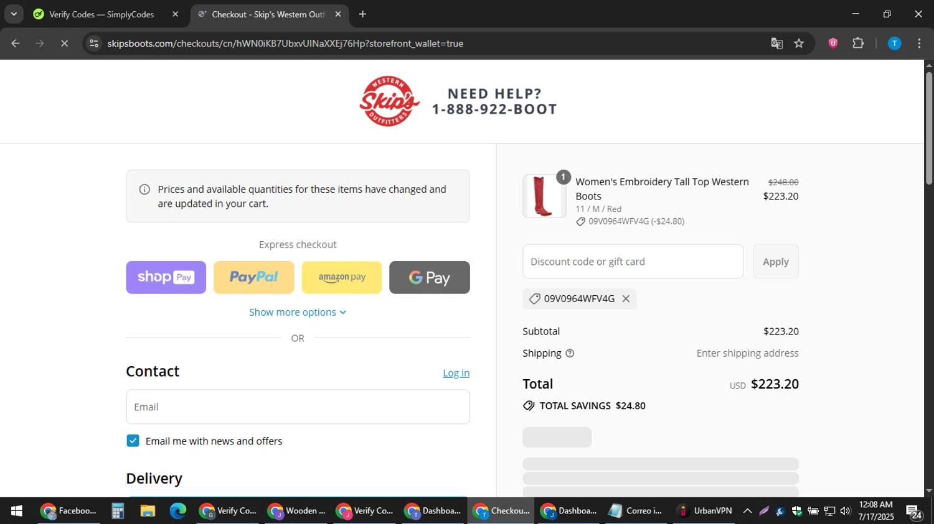Show hidden system tray icons

[x=747, y=511]
